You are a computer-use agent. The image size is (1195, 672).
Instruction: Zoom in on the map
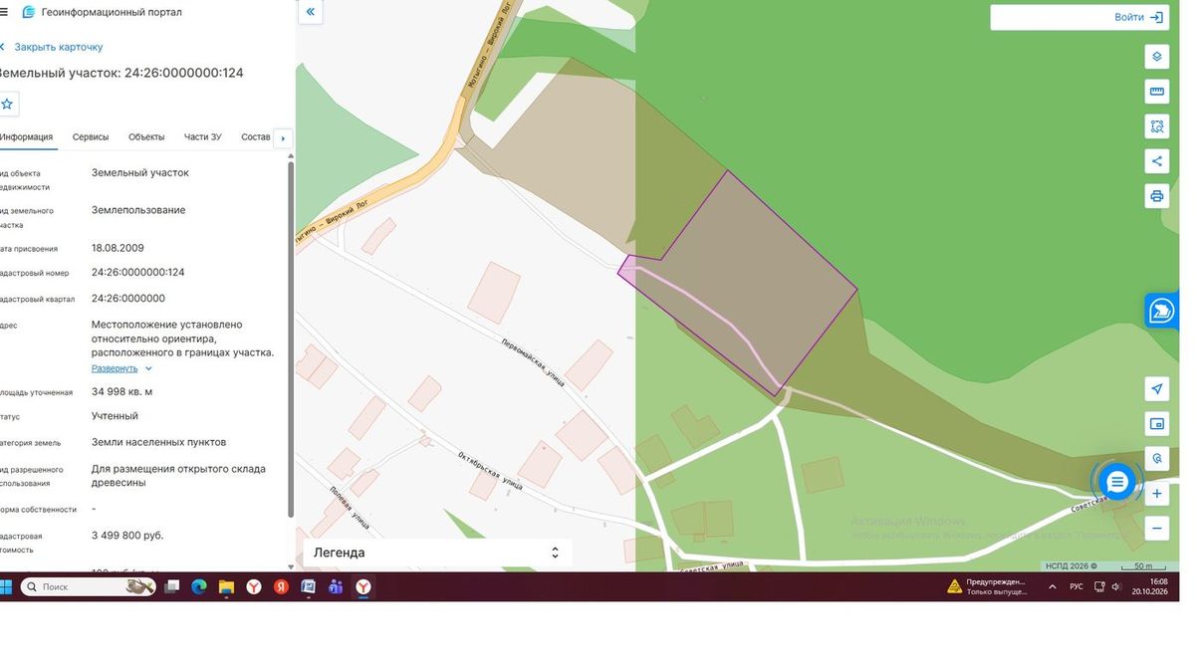[x=1156, y=494]
